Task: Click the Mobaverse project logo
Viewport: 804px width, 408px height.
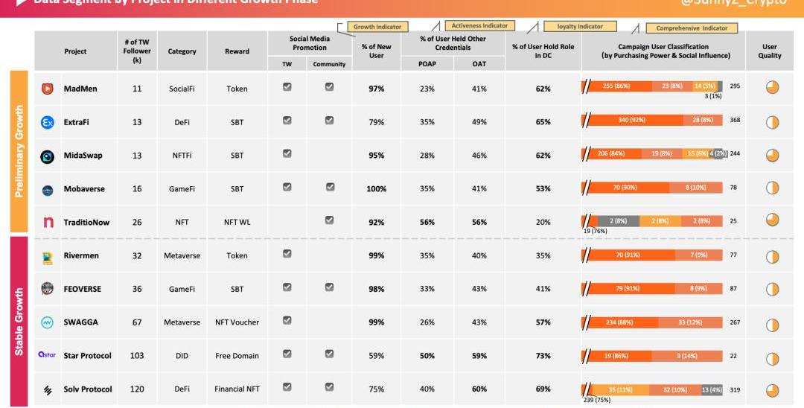Action: 47,190
